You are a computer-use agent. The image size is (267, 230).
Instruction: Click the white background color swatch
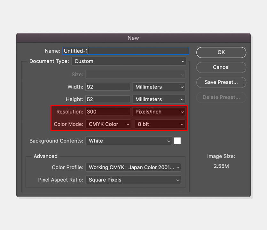(x=177, y=141)
